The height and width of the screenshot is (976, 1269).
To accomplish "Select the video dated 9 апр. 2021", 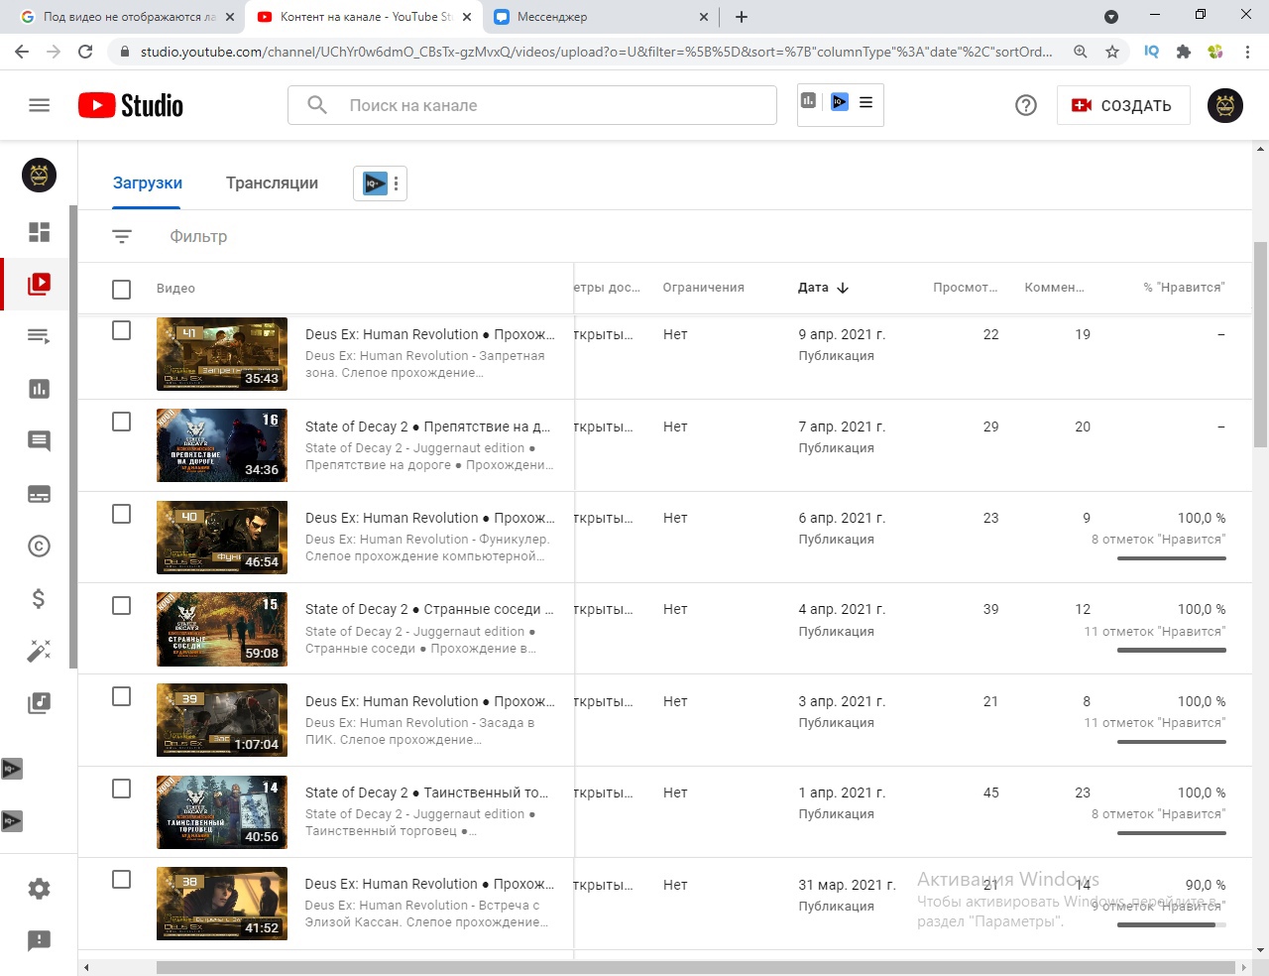I will coord(122,330).
